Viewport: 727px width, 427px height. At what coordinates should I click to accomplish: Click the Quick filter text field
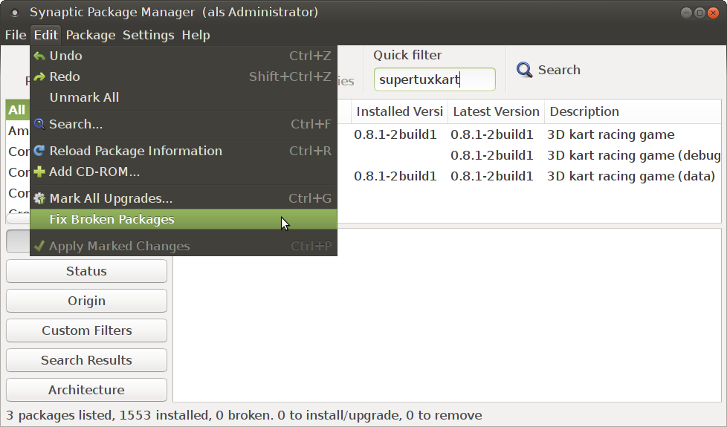[x=434, y=79]
